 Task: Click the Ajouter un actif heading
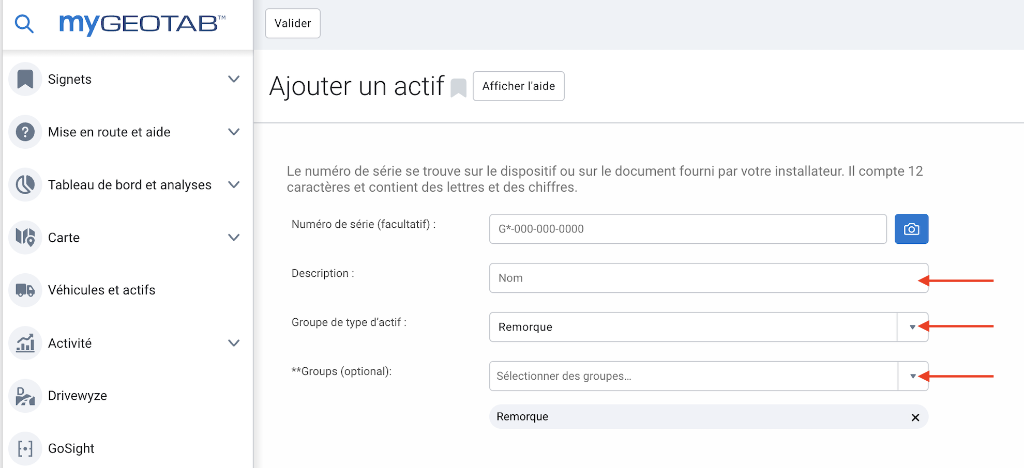[x=356, y=86]
